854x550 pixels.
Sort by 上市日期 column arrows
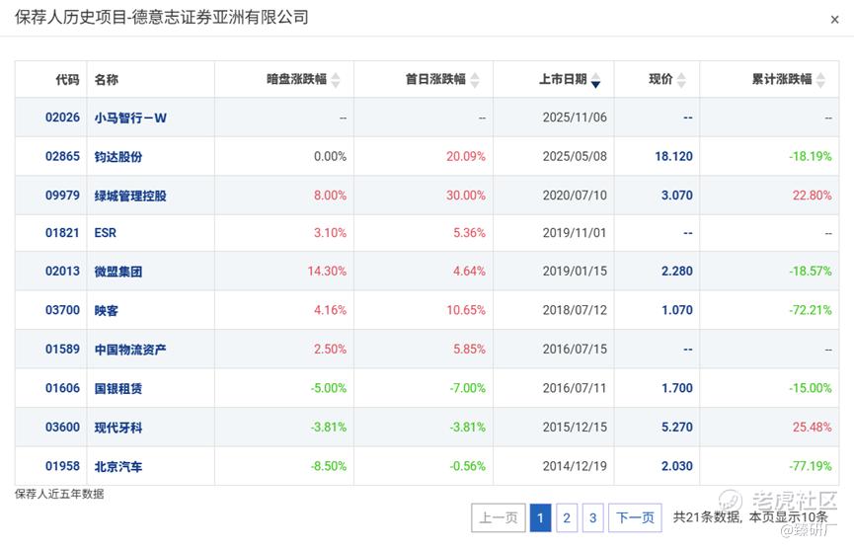coord(596,80)
